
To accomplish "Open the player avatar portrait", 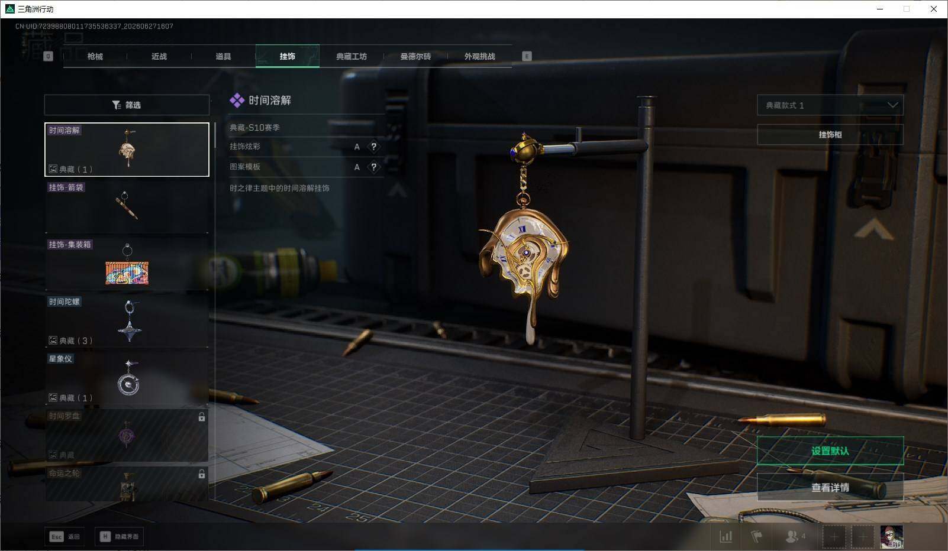I will [892, 537].
